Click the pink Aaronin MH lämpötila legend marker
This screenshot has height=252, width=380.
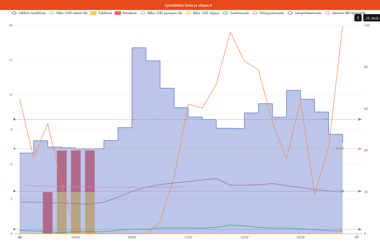328,13
